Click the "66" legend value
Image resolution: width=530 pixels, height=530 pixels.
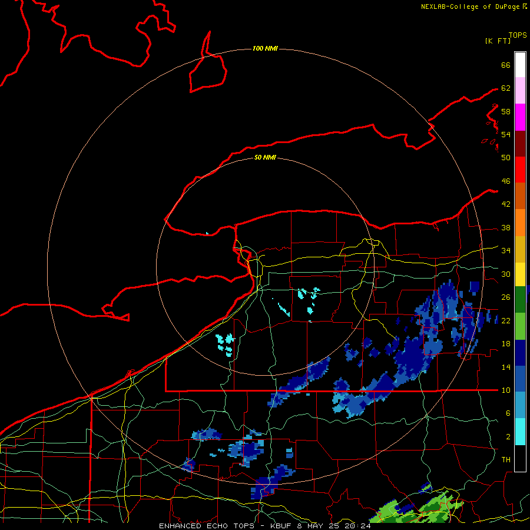point(506,65)
